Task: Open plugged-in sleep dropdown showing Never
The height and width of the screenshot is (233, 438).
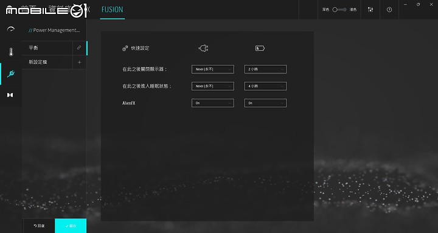Action: coord(213,86)
